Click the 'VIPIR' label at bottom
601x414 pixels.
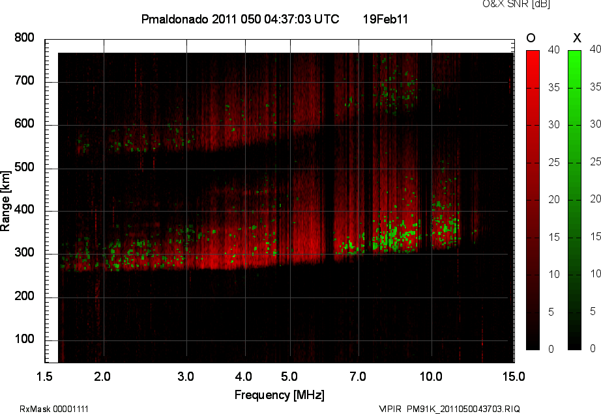pos(389,409)
